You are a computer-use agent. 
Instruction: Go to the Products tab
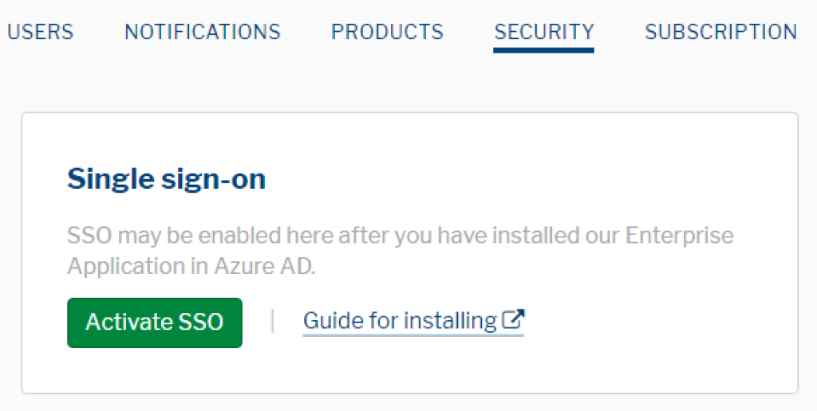(x=387, y=32)
